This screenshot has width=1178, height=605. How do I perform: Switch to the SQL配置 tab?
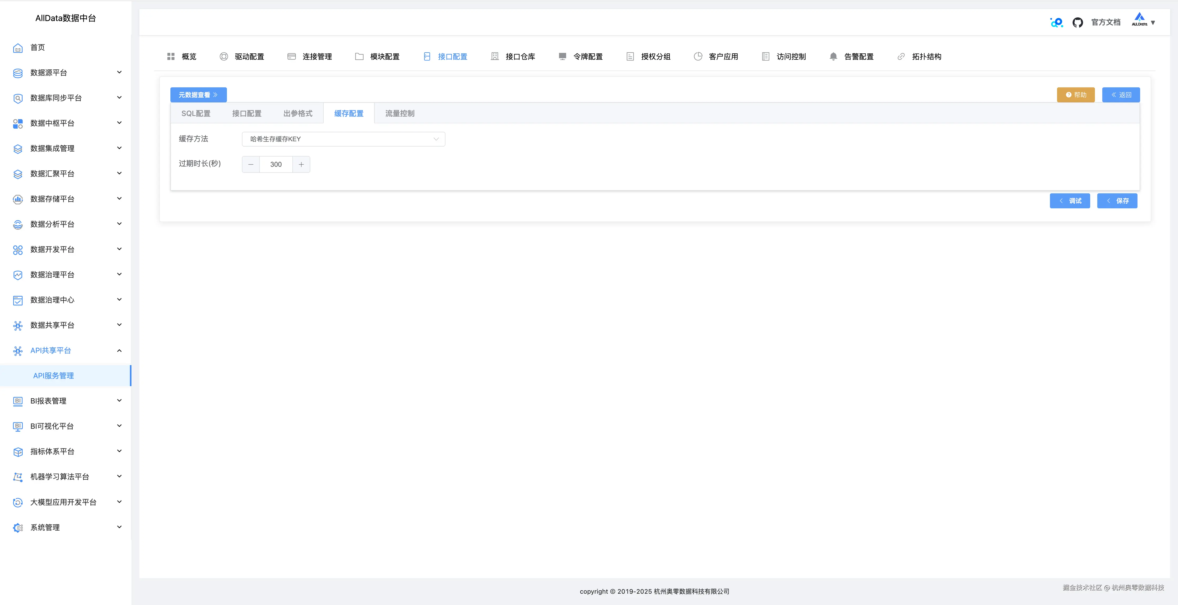coord(196,113)
